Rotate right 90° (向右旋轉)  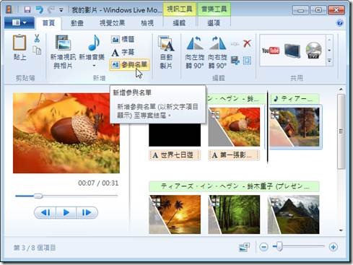[x=217, y=51]
